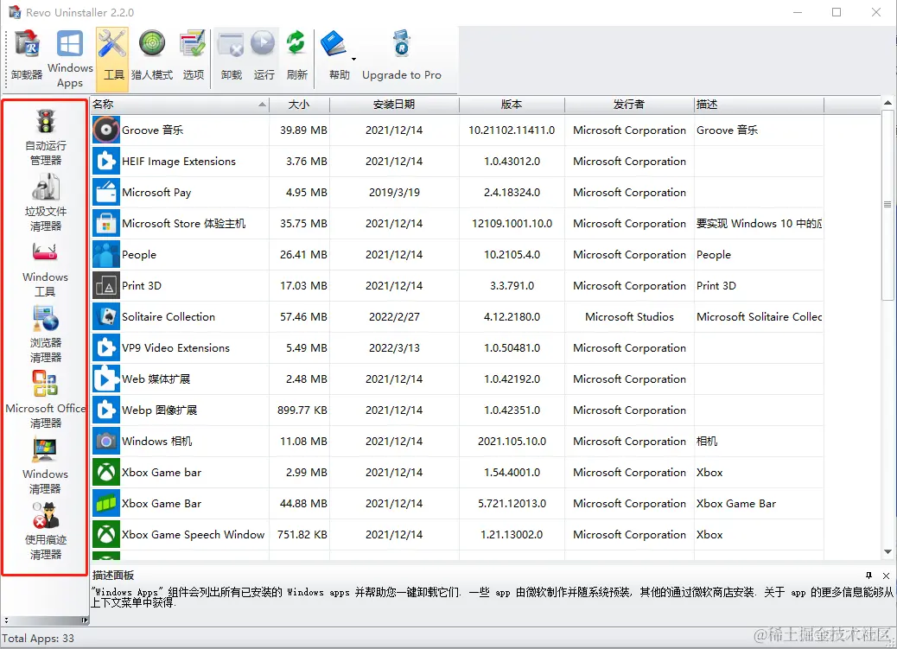Screen dimensions: 897x649
Task: Select Webp 图像扩展 icon
Action: click(106, 410)
